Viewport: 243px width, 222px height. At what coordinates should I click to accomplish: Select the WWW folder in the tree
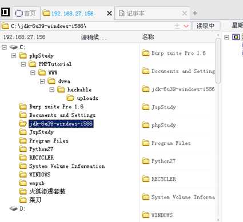47,72
